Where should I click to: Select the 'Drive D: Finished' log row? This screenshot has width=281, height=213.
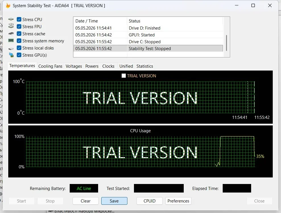pyautogui.click(x=148, y=28)
